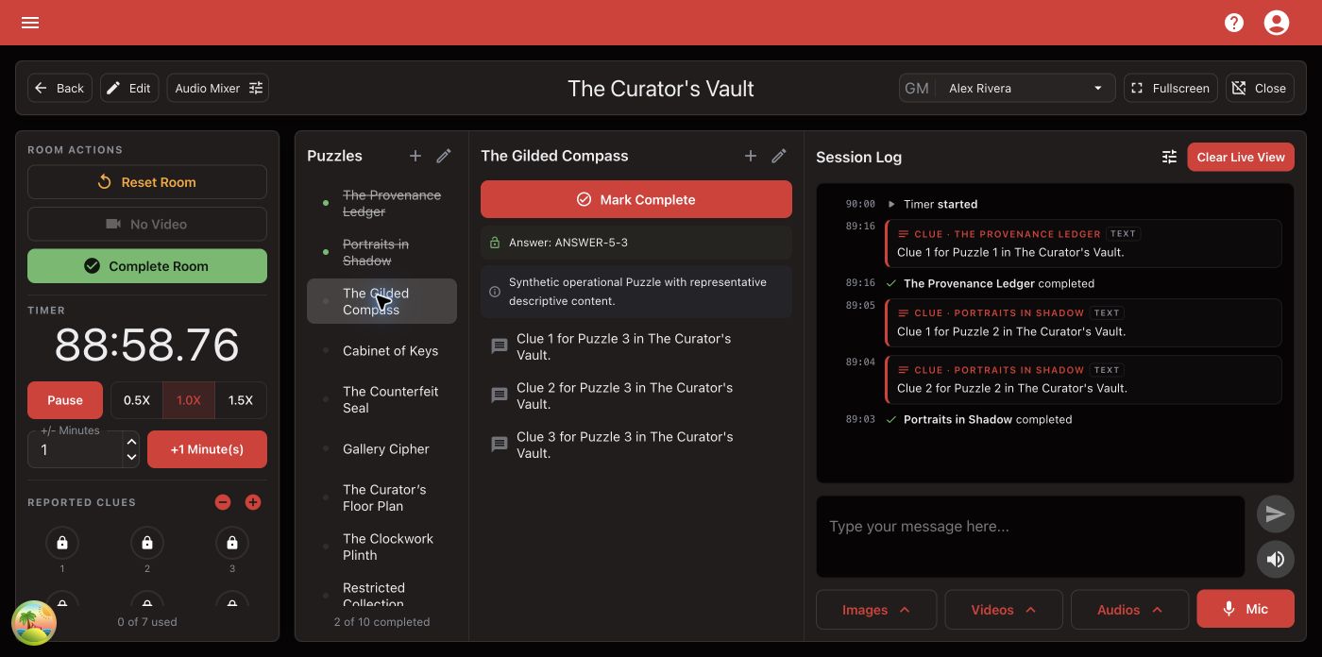Viewport: 1322px width, 657px height.
Task: Close the room control panel
Action: tap(1261, 88)
